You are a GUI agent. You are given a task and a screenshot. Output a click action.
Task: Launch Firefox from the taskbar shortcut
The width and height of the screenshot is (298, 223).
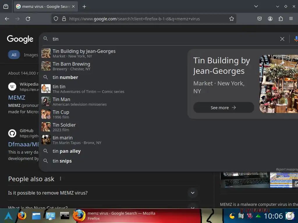coord(22,216)
